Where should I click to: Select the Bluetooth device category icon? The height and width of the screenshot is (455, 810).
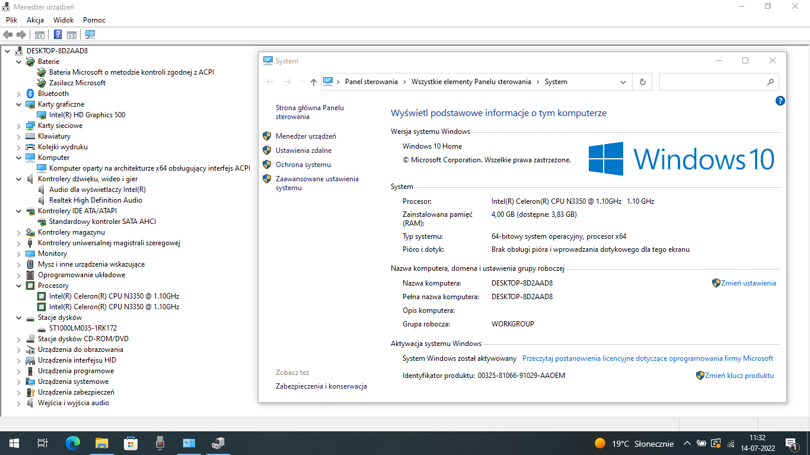tap(31, 94)
